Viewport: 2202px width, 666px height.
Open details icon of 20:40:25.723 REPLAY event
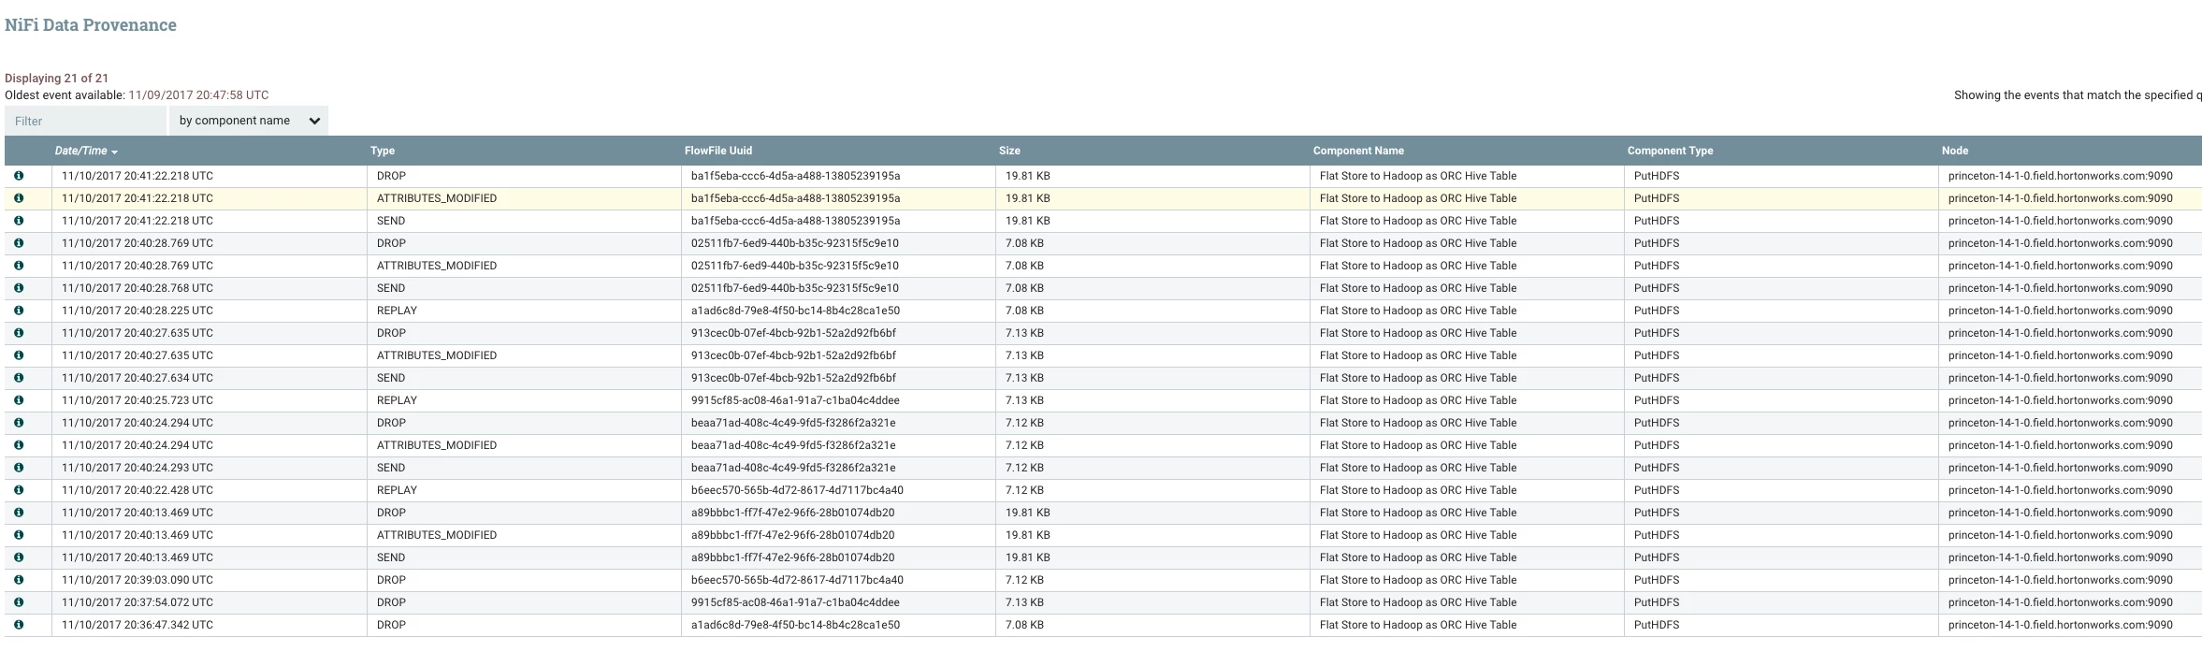pyautogui.click(x=19, y=400)
